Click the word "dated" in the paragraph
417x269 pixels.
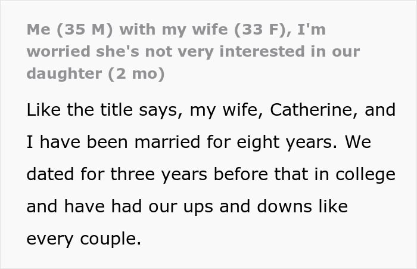pos(50,174)
